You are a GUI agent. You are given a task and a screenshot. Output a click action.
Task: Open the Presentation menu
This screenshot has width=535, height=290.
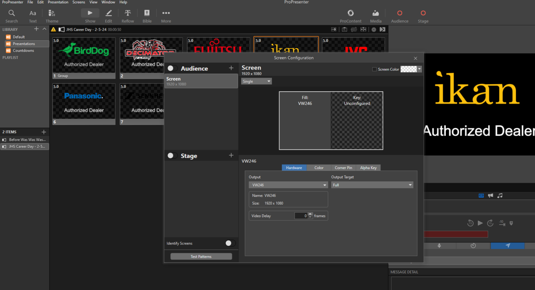58,2
